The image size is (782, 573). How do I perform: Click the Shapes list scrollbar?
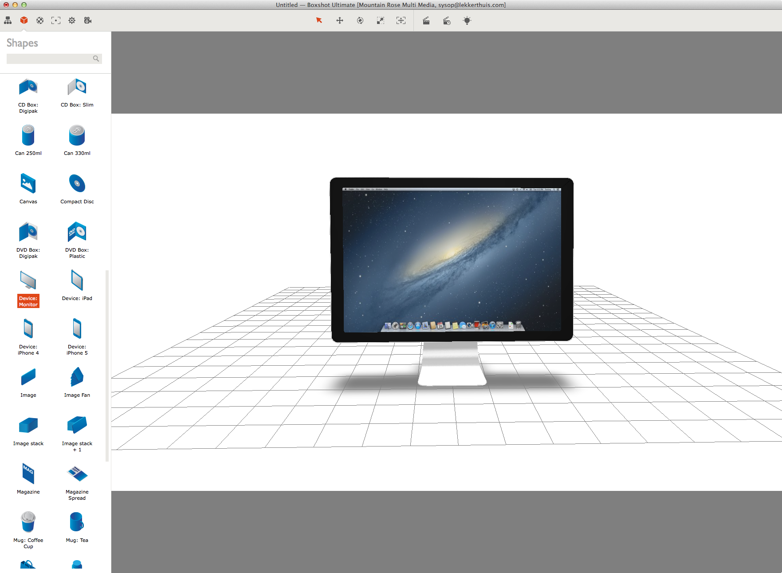(x=107, y=366)
